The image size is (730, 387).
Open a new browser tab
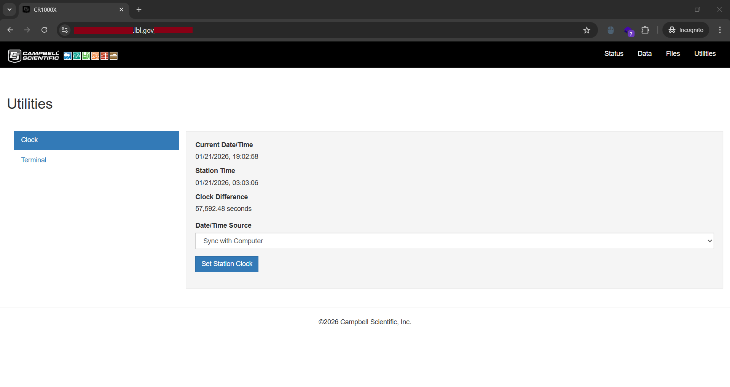(x=139, y=10)
